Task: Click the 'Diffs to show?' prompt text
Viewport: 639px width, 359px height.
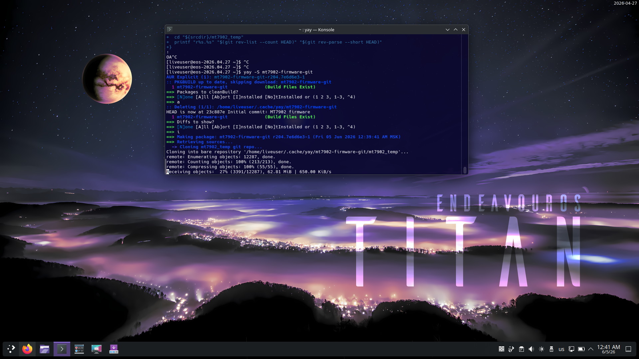Action: [196, 122]
